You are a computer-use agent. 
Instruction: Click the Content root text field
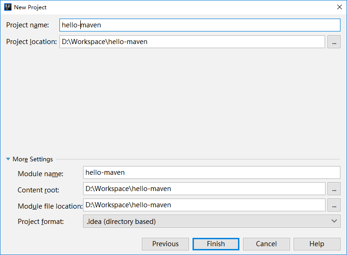(204, 189)
